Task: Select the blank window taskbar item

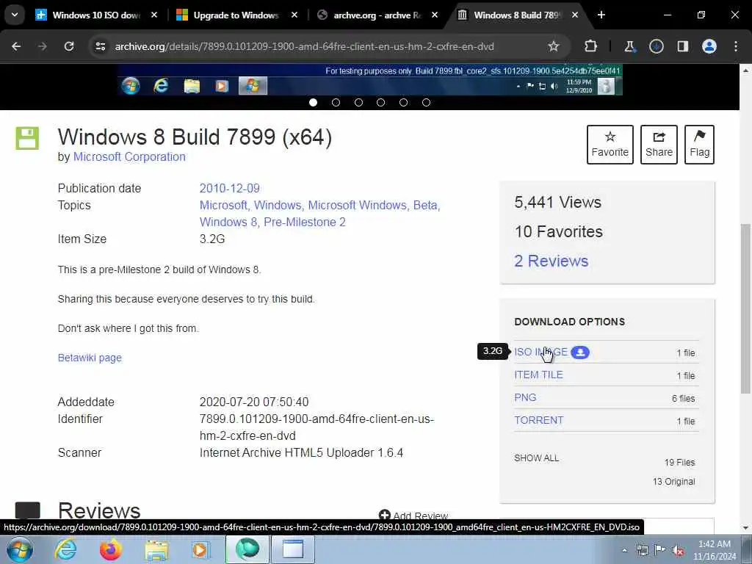Action: coord(293,549)
